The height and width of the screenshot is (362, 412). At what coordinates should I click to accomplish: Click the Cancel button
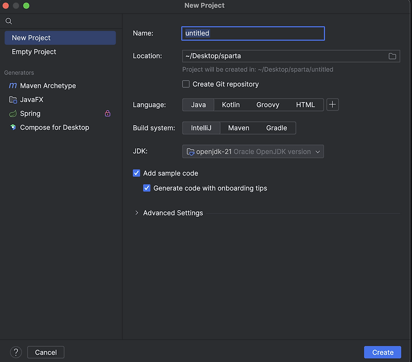click(46, 352)
